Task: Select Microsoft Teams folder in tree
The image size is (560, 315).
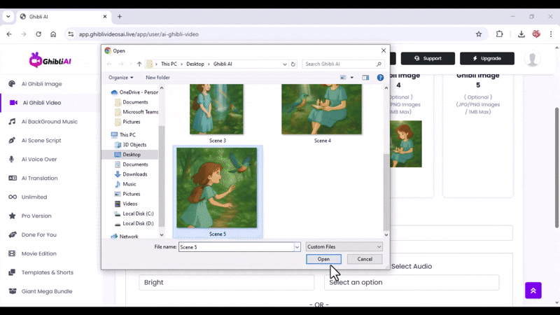Action: (x=136, y=112)
